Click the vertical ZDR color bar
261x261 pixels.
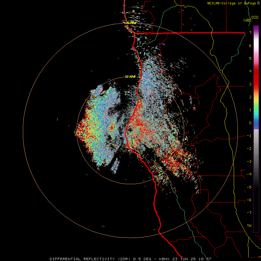click(256, 129)
